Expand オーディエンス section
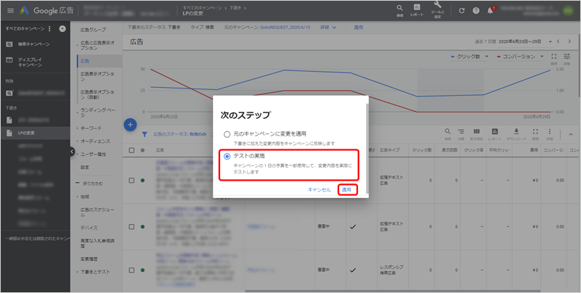Image resolution: width=581 pixels, height=293 pixels. pos(93,141)
